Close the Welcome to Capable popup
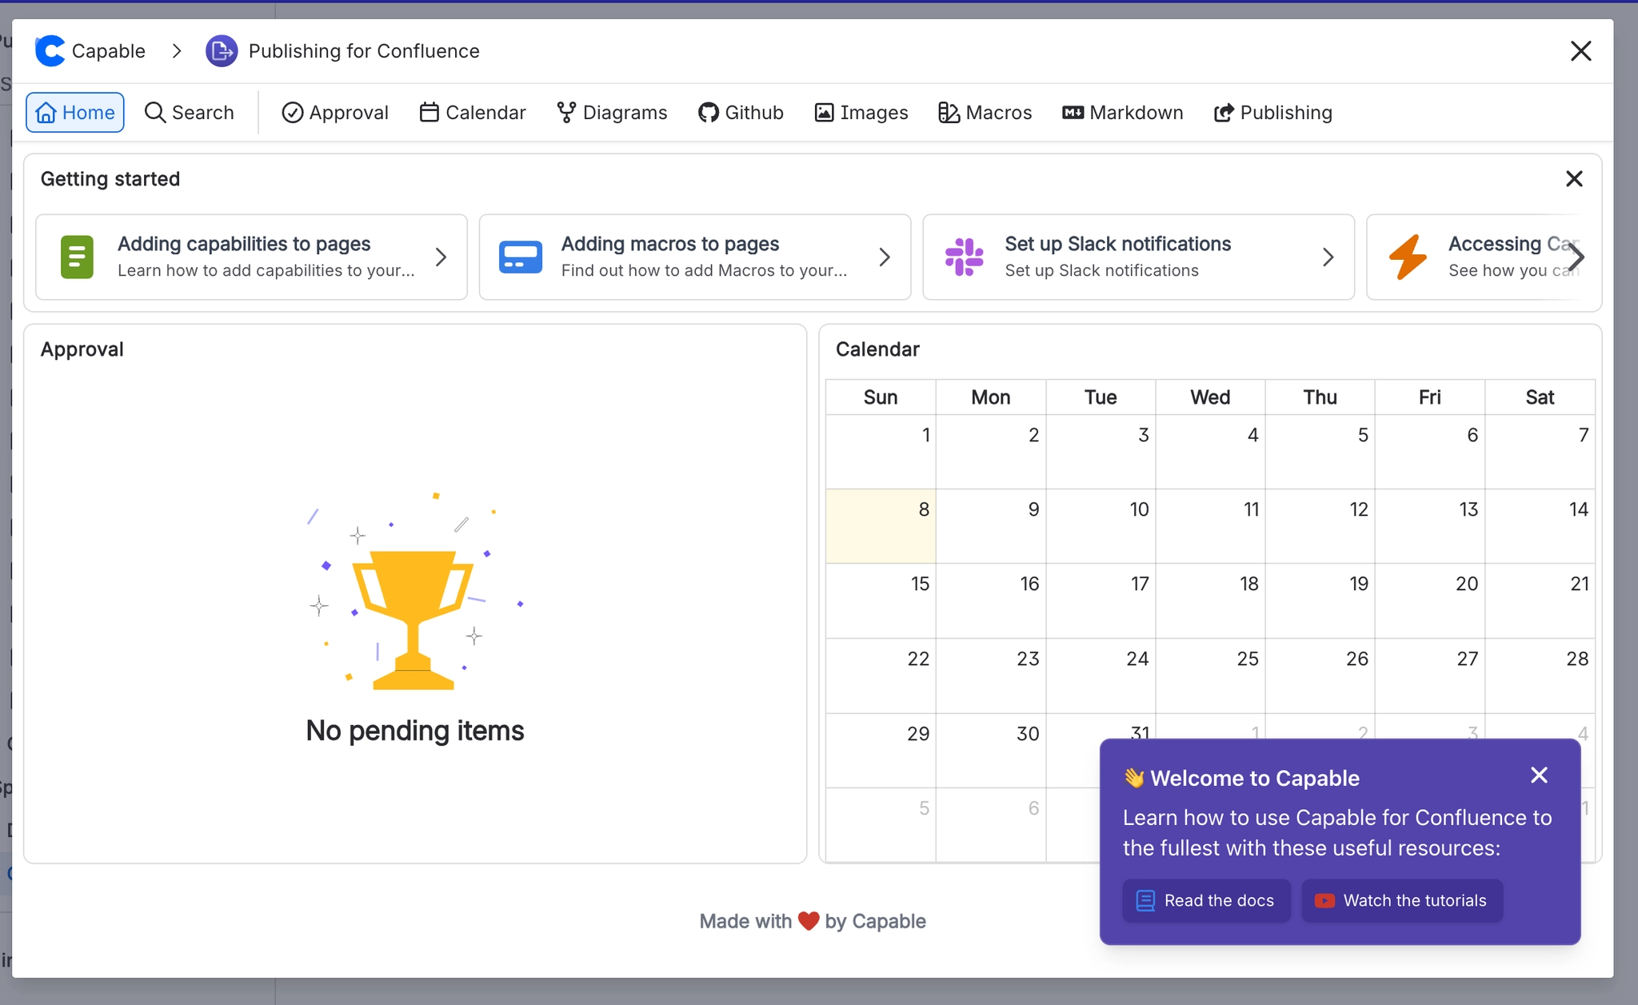 point(1539,776)
